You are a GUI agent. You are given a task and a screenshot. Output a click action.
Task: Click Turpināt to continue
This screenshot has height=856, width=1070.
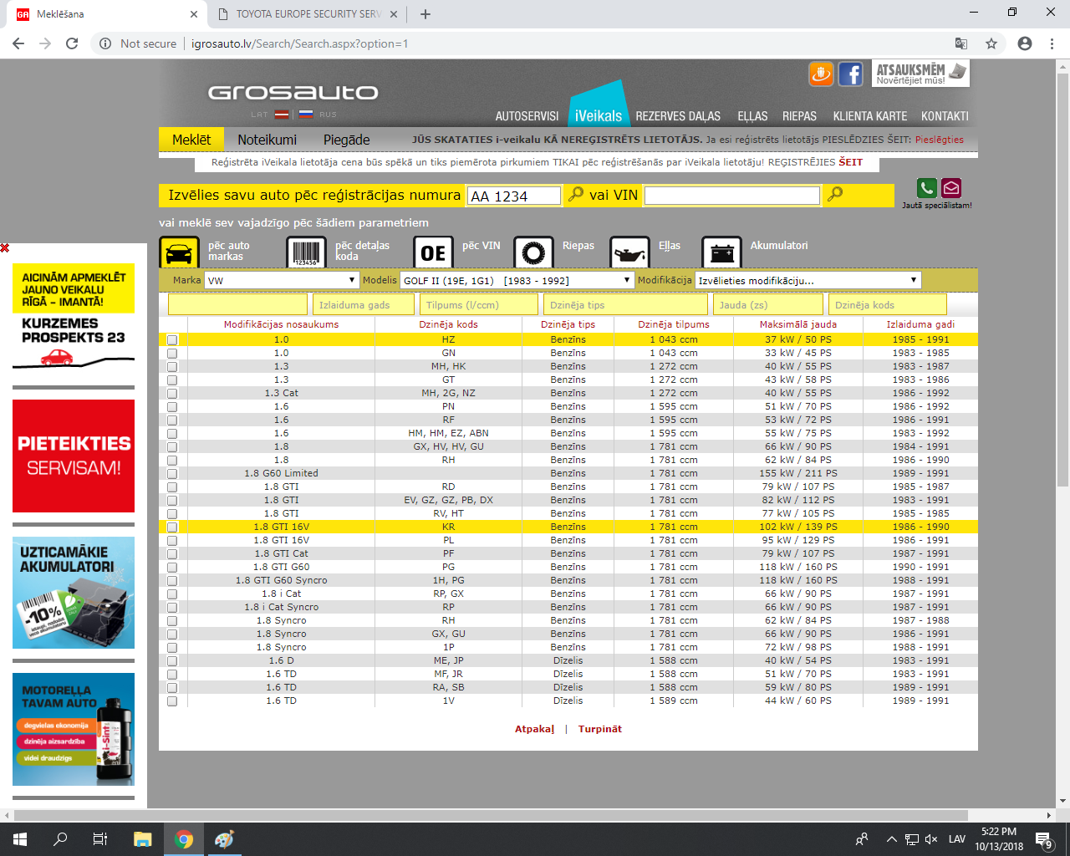point(600,729)
